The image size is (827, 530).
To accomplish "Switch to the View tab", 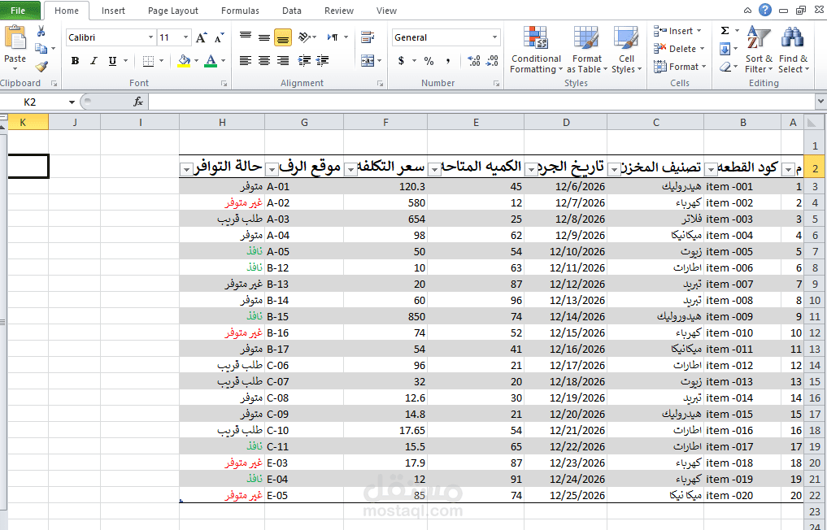I will pyautogui.click(x=386, y=11).
